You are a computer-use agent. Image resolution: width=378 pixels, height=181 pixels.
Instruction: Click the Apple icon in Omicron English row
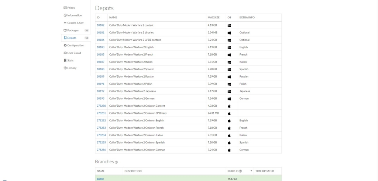coord(229,121)
